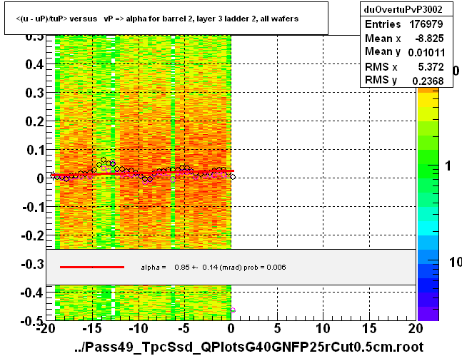Click the y-axis label -0.1

(x=33, y=207)
